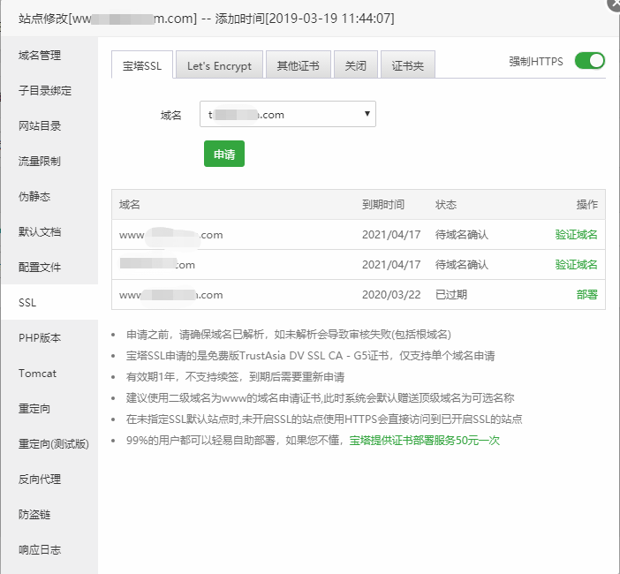
Task: Click the 状态 column header
Action: (x=446, y=204)
